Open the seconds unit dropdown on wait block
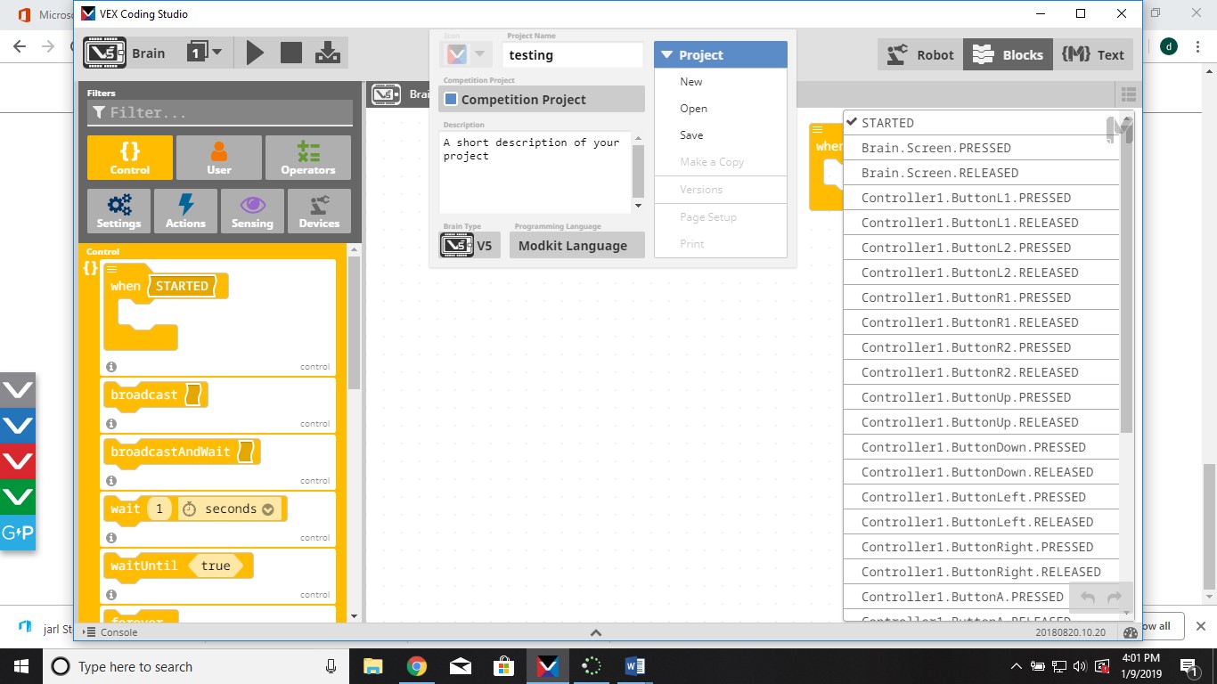The height and width of the screenshot is (684, 1217). click(270, 509)
